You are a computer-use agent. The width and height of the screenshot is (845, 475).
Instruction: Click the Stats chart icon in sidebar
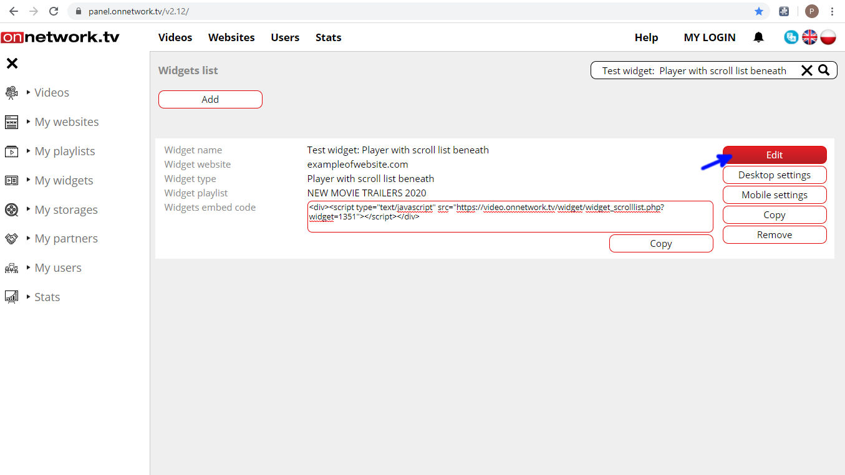coord(11,297)
